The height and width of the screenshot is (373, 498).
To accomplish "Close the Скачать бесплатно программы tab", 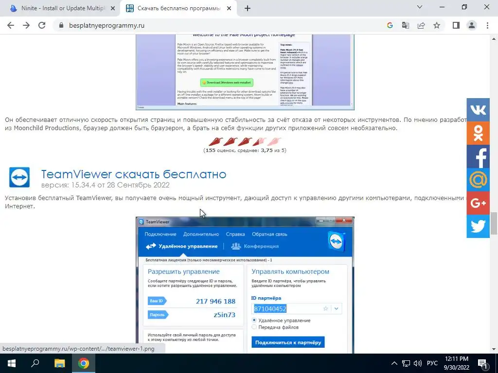I will coord(229,9).
